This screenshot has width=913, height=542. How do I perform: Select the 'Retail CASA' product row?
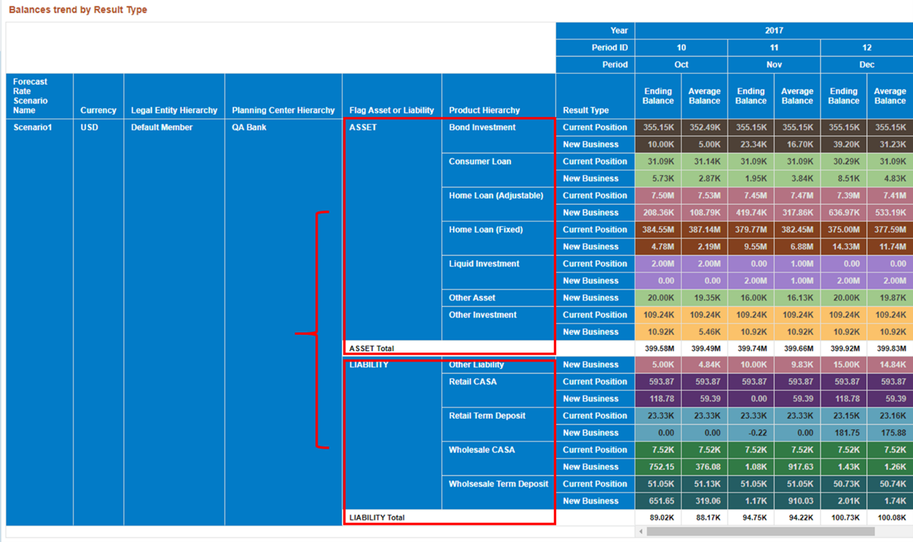[x=499, y=390]
